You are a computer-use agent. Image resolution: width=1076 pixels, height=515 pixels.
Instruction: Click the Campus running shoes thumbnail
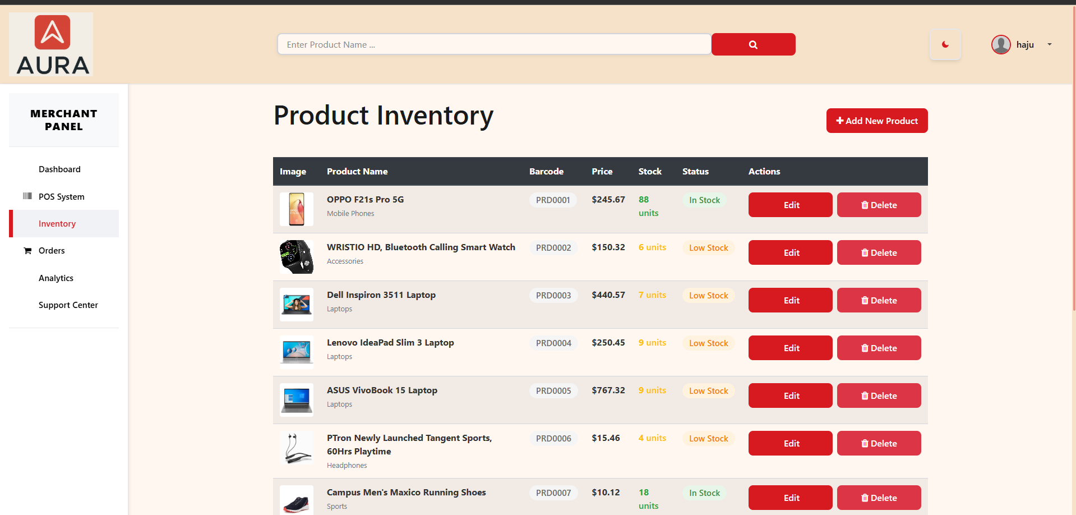(x=297, y=500)
